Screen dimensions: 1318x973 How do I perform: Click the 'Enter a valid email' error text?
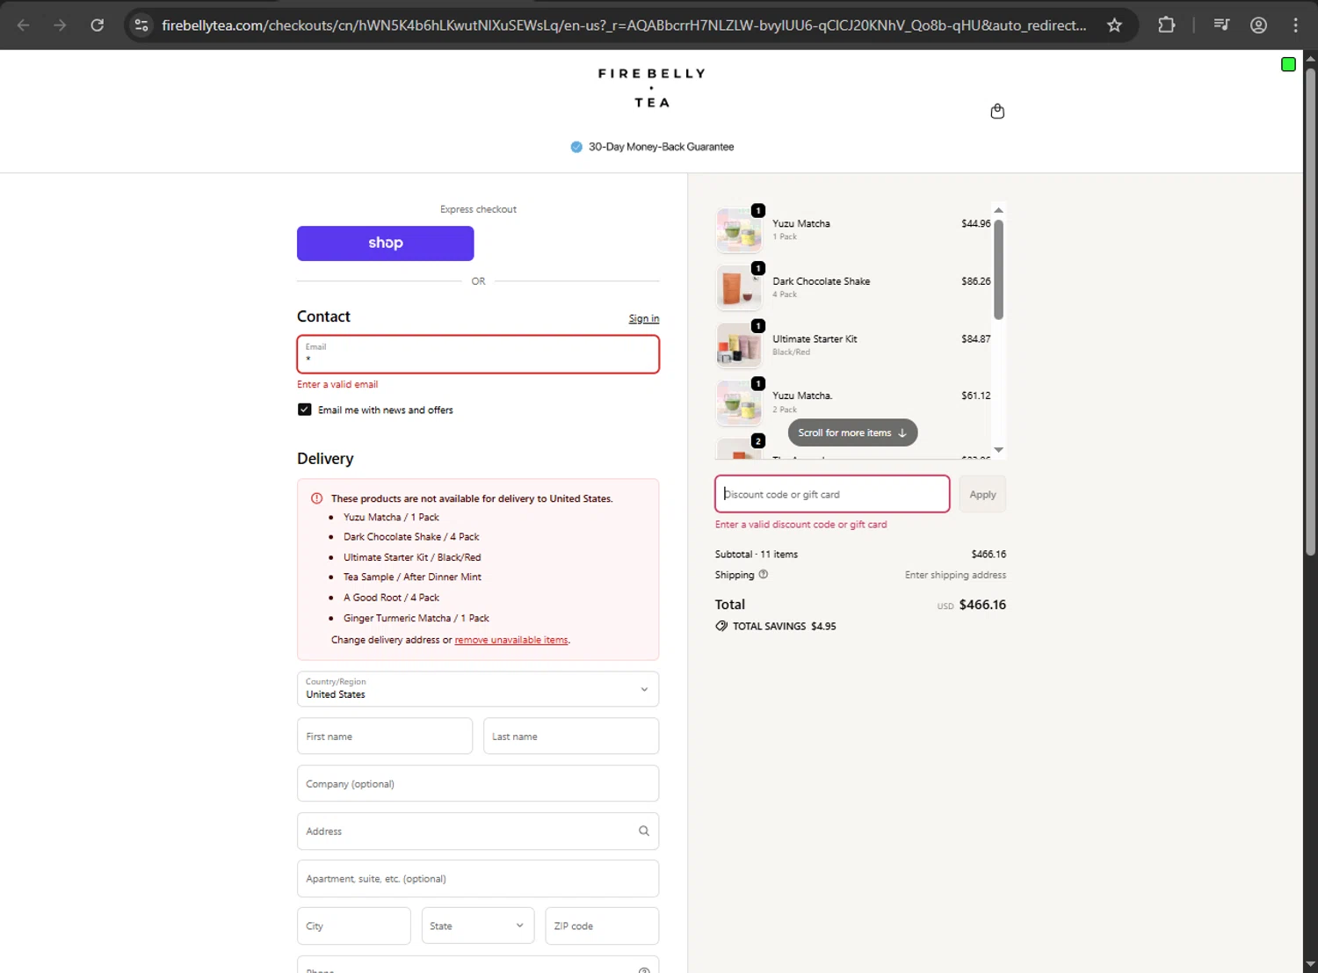tap(337, 384)
